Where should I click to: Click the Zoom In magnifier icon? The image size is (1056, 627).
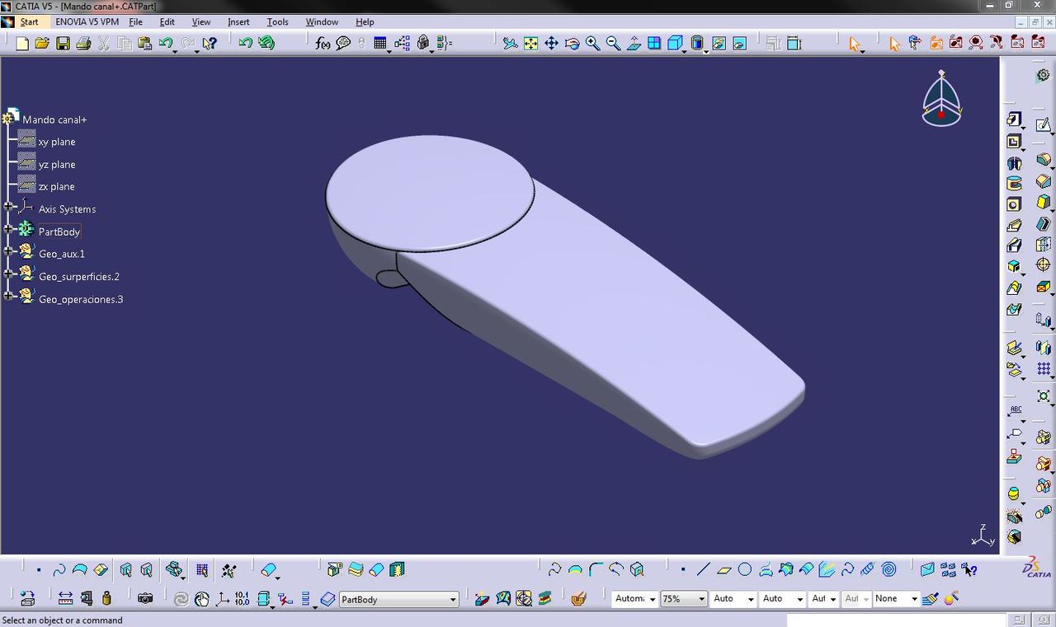[592, 43]
